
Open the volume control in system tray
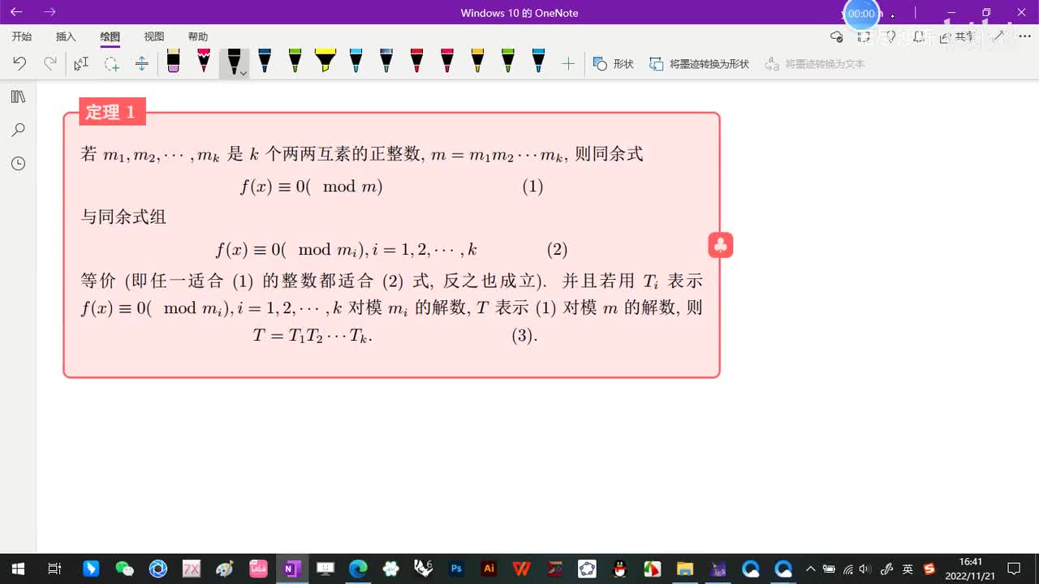[866, 569]
